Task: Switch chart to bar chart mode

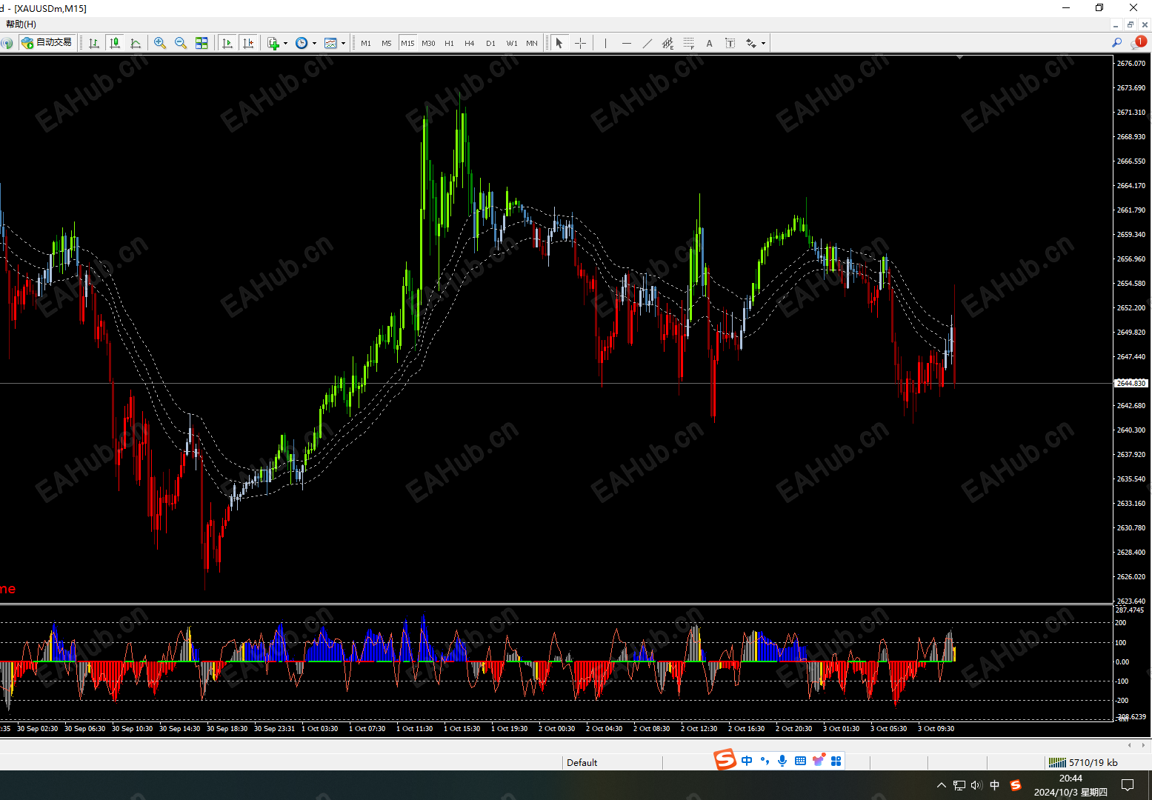Action: [94, 43]
